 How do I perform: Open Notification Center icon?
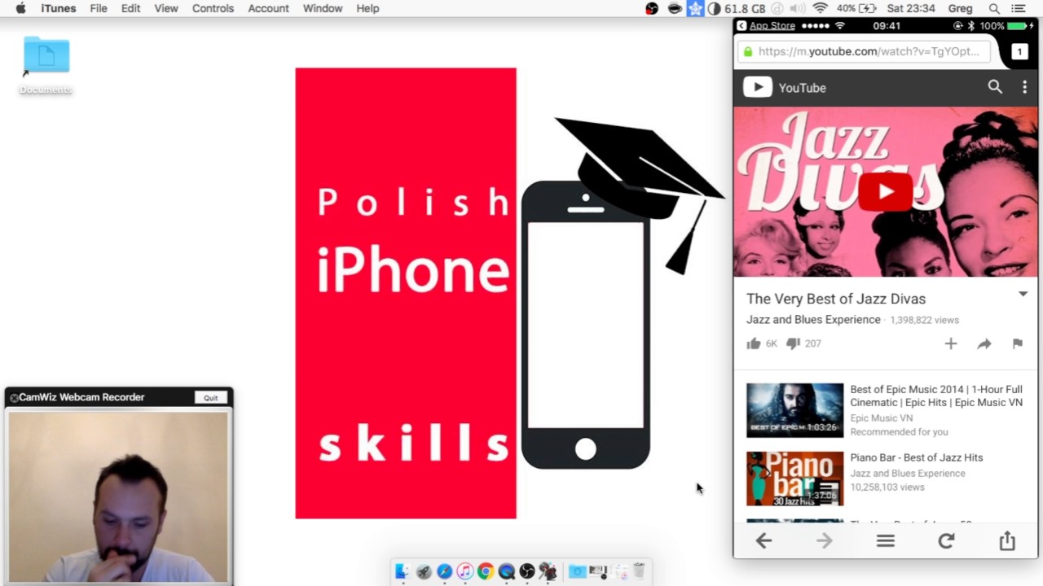[x=1018, y=8]
